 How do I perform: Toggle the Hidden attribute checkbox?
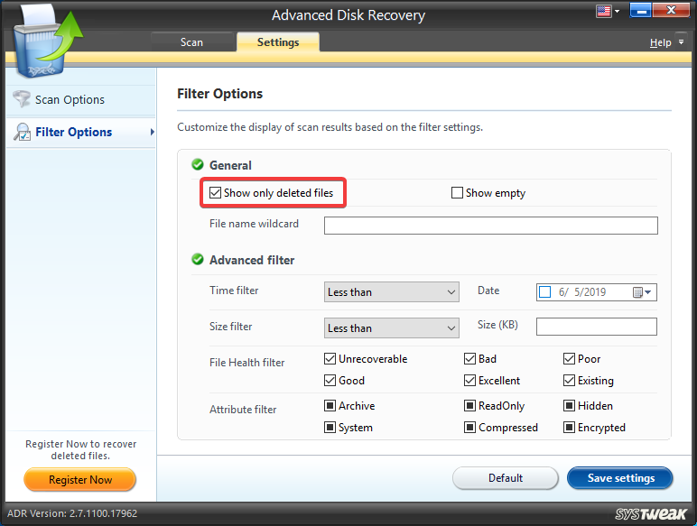(569, 406)
